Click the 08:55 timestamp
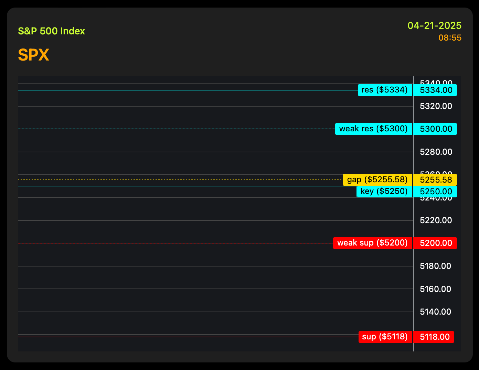The height and width of the screenshot is (370, 479). [450, 38]
